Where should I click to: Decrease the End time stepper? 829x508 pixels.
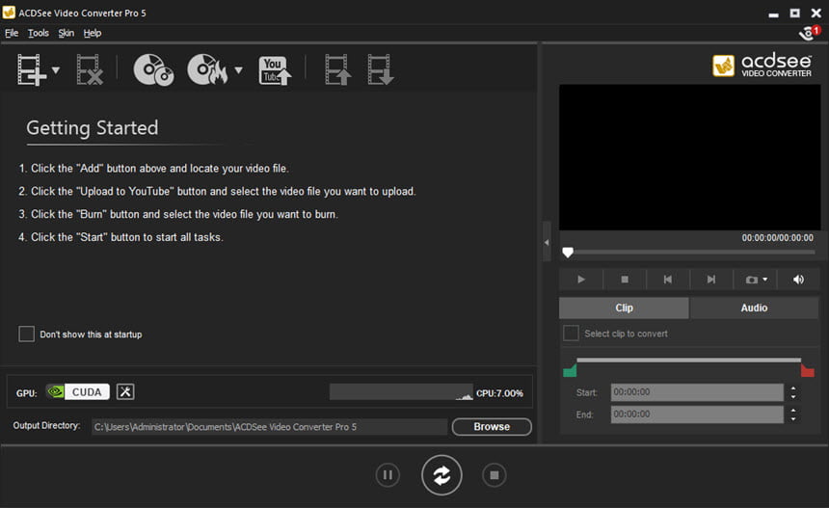[793, 418]
